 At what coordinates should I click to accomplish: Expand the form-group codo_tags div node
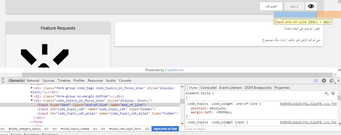pyautogui.click(x=32, y=88)
